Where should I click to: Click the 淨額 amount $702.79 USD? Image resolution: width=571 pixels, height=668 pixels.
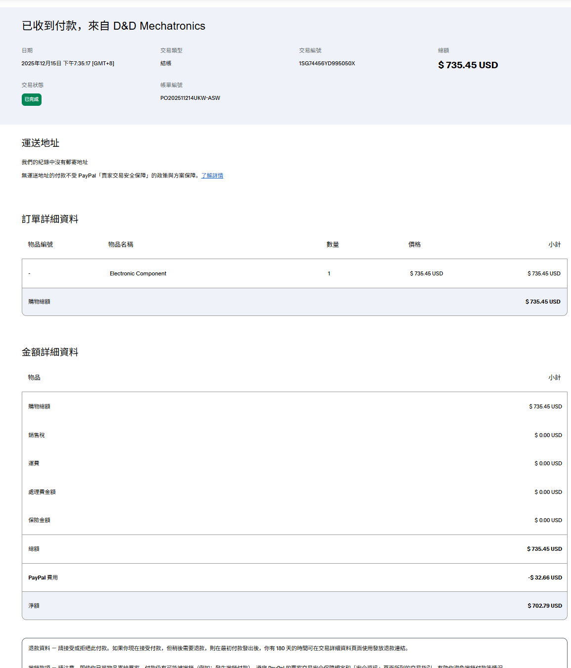544,606
